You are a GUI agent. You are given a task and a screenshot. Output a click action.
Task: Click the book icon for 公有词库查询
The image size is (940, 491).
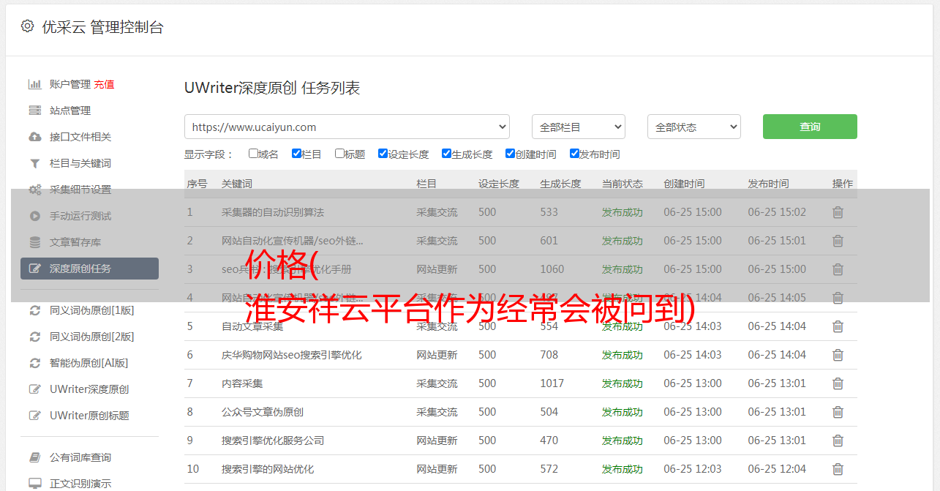point(34,457)
